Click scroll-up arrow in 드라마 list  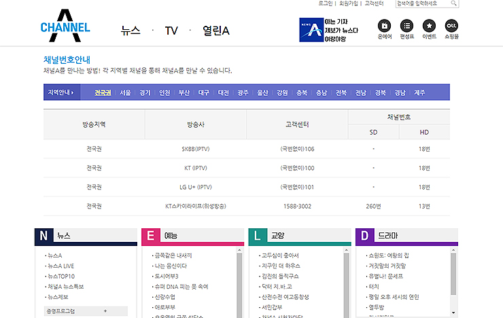click(453, 250)
